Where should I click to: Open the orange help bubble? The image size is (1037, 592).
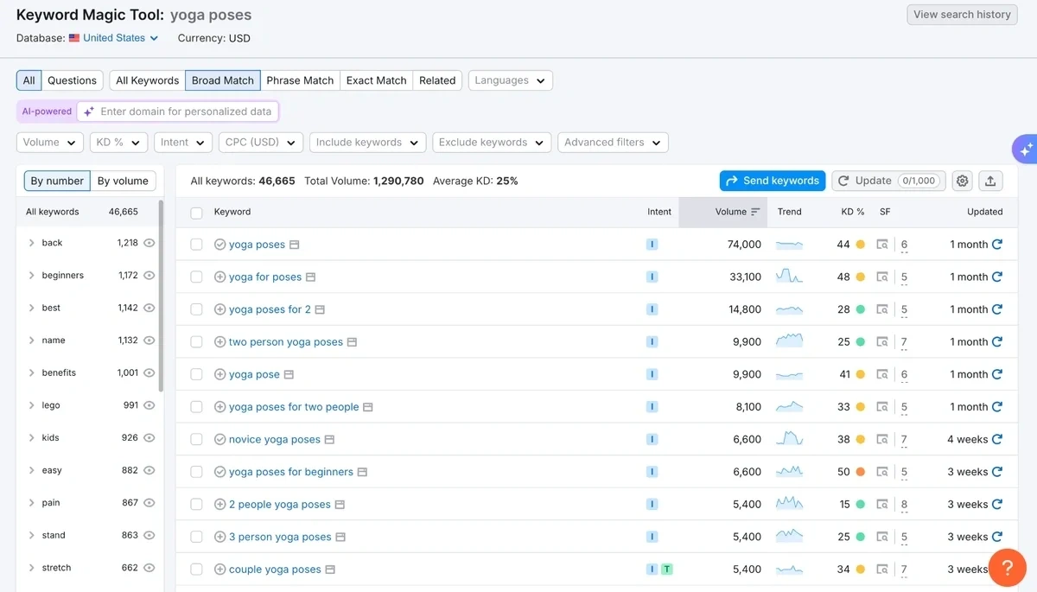click(x=1008, y=568)
